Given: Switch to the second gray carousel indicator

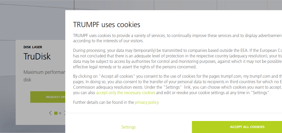Looking at the screenshot, I should click(x=60, y=113).
